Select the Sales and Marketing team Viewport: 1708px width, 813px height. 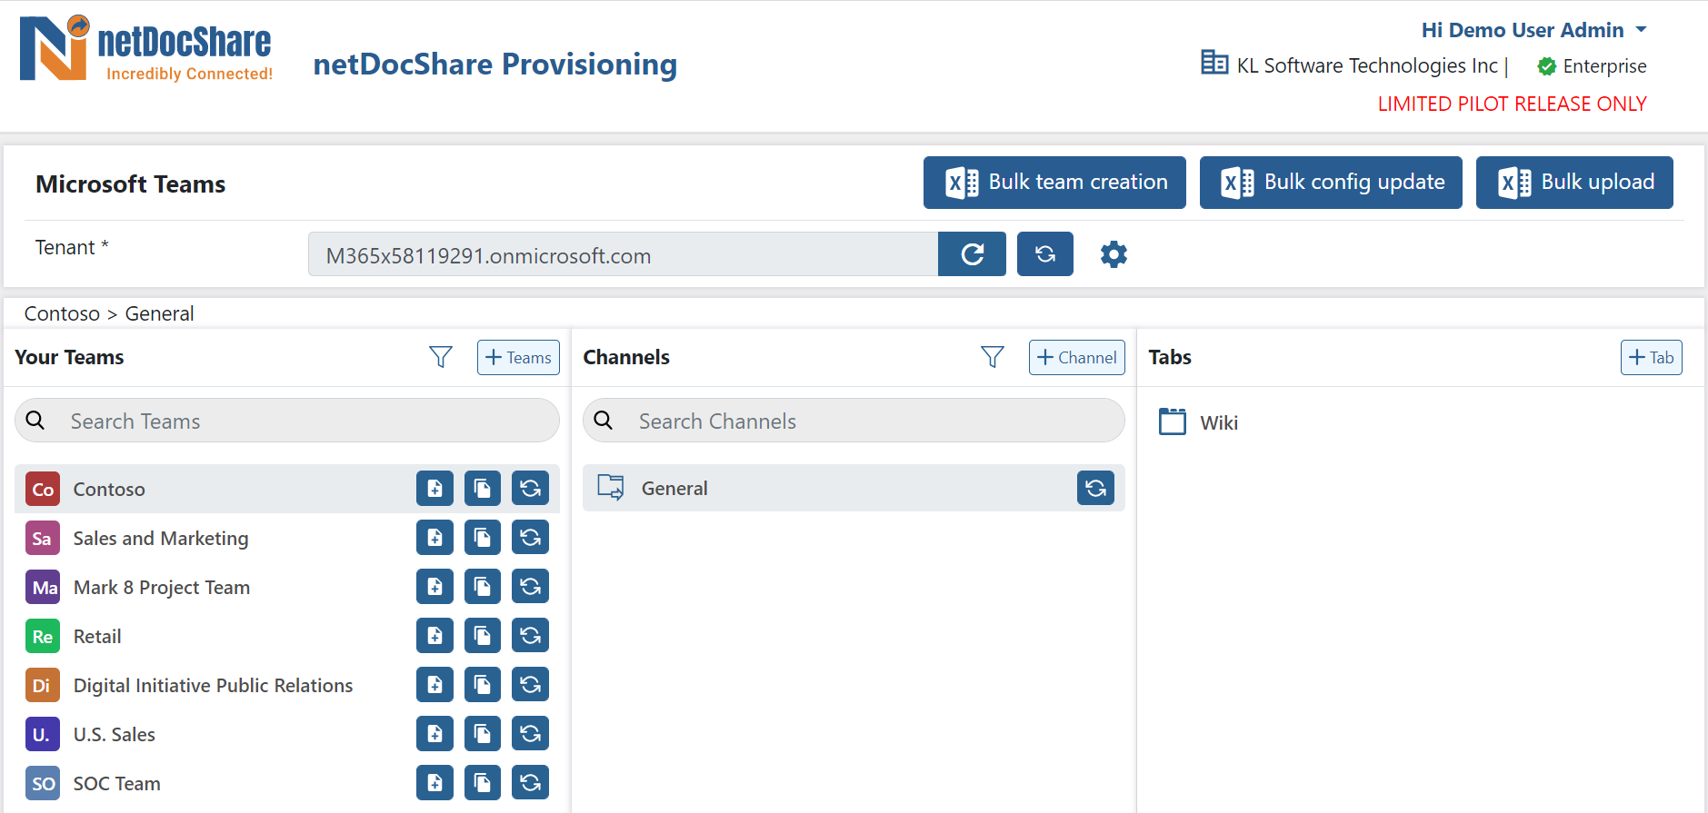pos(287,538)
